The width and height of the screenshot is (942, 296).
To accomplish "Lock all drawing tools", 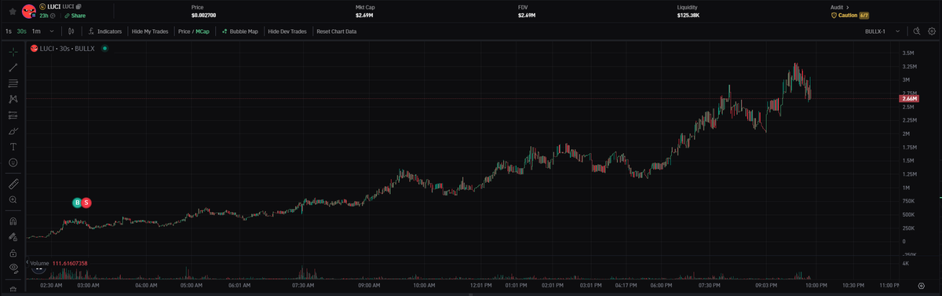I will point(13,253).
